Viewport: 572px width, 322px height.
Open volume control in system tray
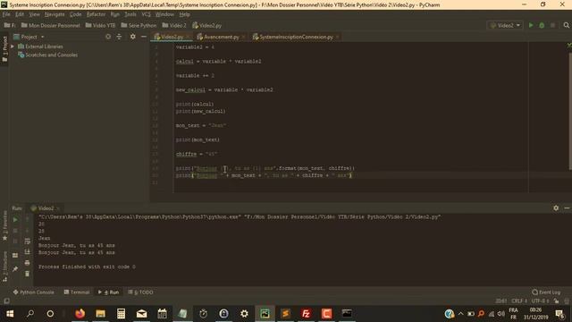(500, 313)
